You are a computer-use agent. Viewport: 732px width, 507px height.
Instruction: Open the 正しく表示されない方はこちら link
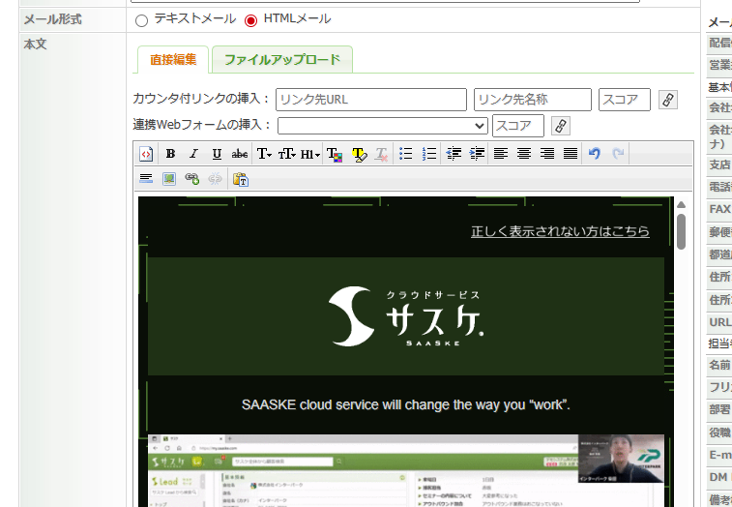pyautogui.click(x=560, y=232)
